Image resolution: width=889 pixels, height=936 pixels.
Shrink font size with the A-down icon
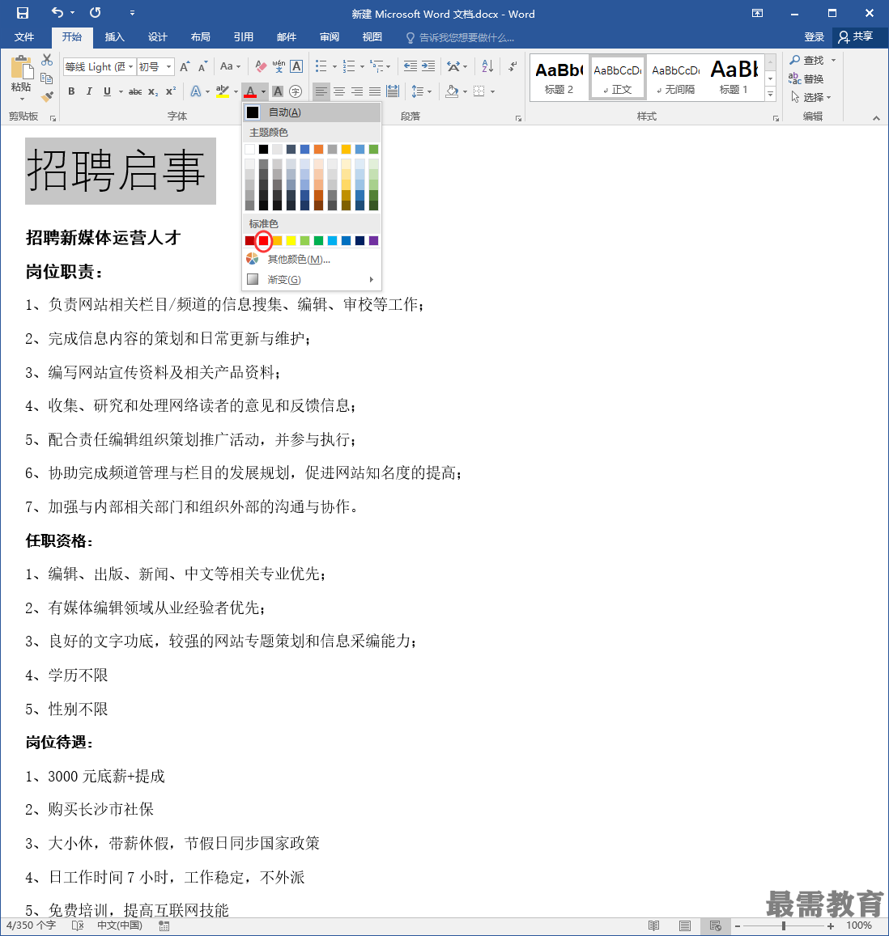(202, 66)
